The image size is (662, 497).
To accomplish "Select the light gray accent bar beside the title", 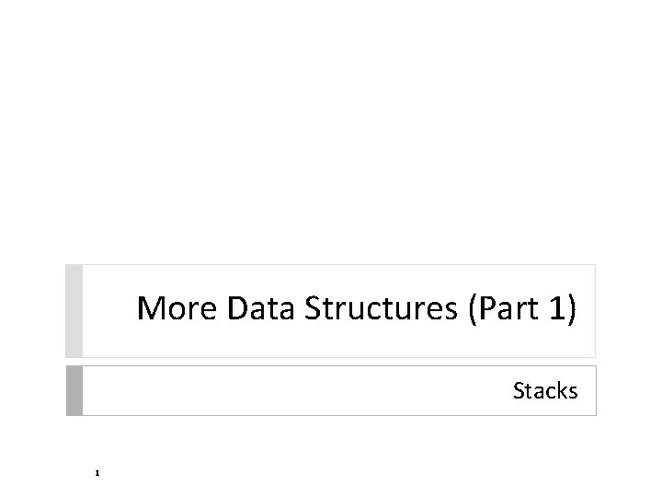I will coord(74,311).
